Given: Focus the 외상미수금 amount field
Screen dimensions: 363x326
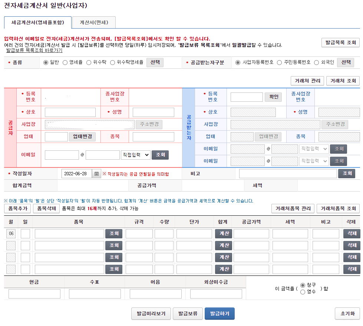Looking at the screenshot, I should (216, 294).
